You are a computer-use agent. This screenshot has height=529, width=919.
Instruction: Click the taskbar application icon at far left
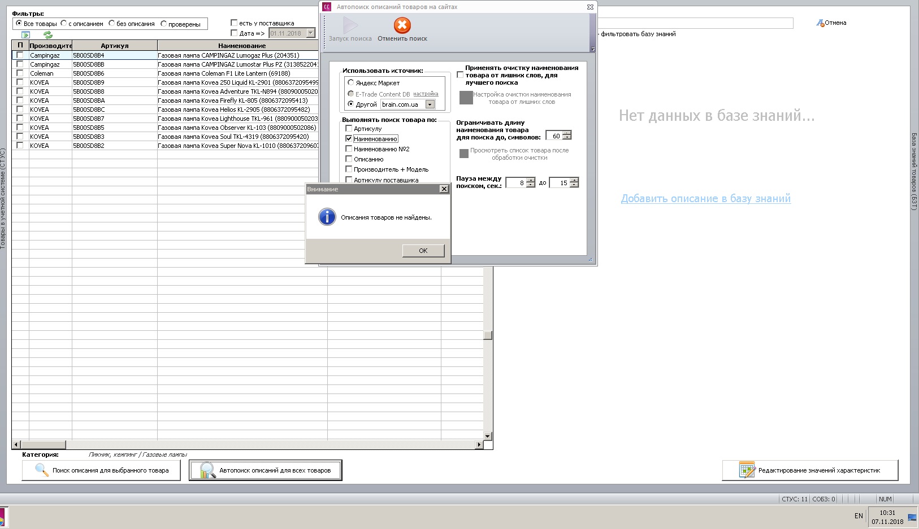[2, 517]
